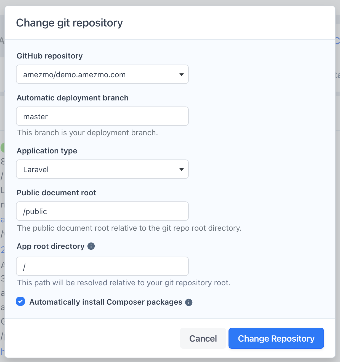Click the App root directory field showing /
The height and width of the screenshot is (362, 340).
coord(102,266)
